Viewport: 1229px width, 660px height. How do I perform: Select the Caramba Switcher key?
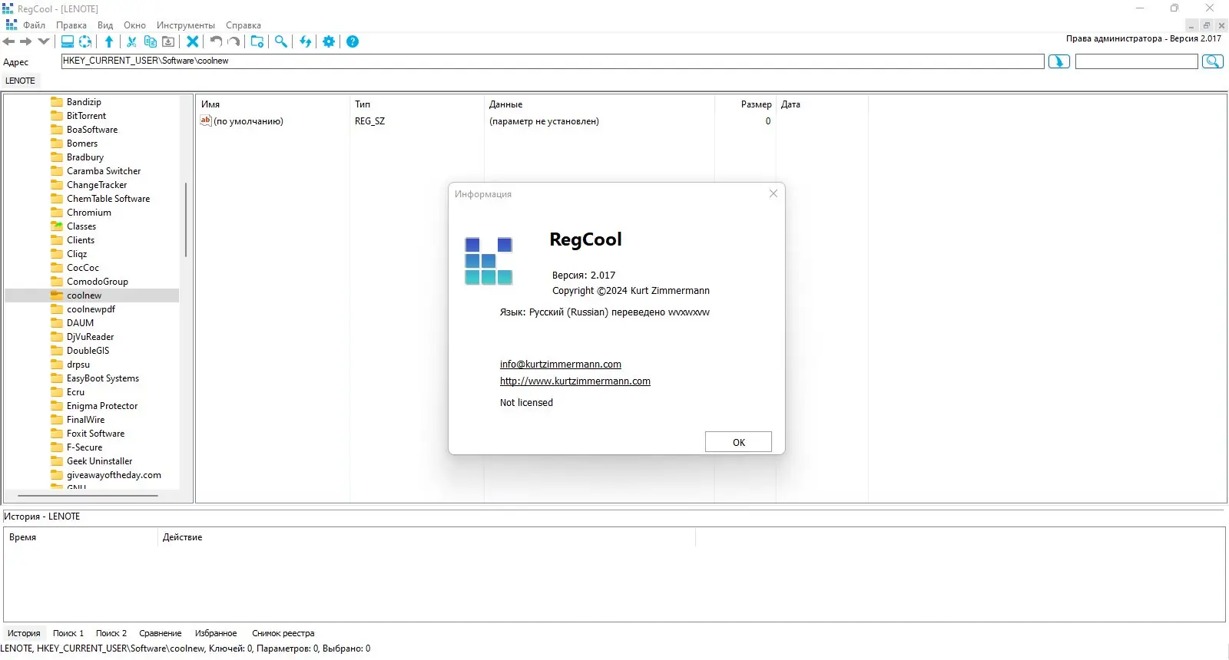coord(104,171)
